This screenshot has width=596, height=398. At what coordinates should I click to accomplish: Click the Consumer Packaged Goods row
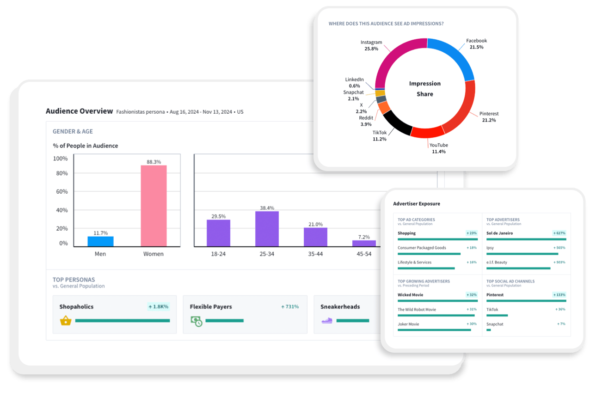tap(437, 250)
